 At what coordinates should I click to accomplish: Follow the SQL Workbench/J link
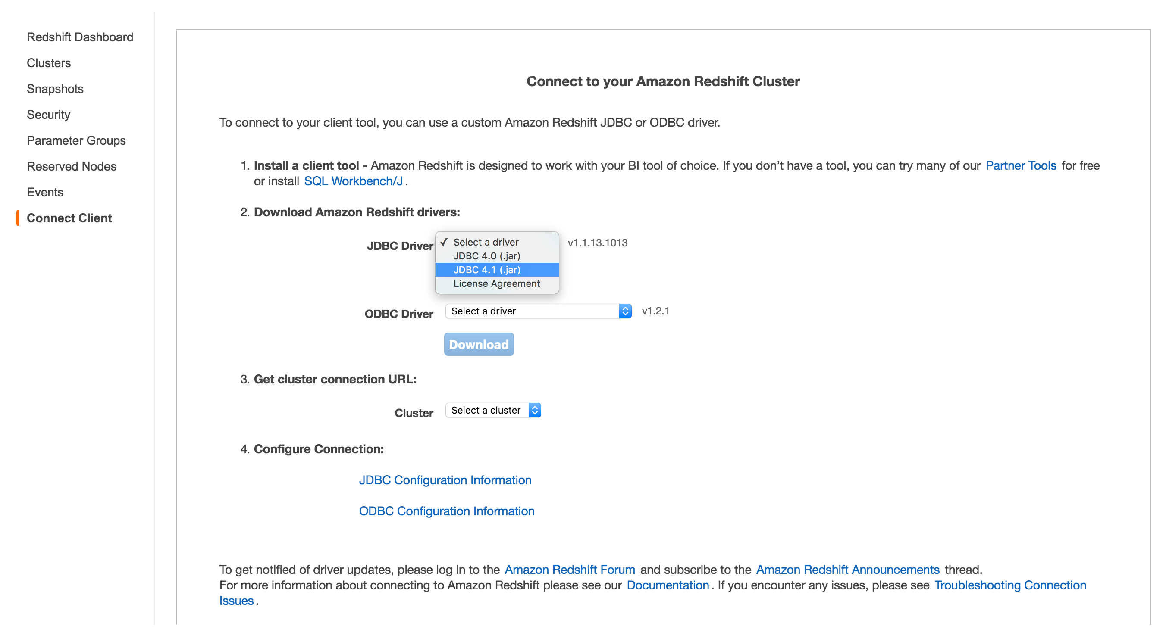pos(353,181)
